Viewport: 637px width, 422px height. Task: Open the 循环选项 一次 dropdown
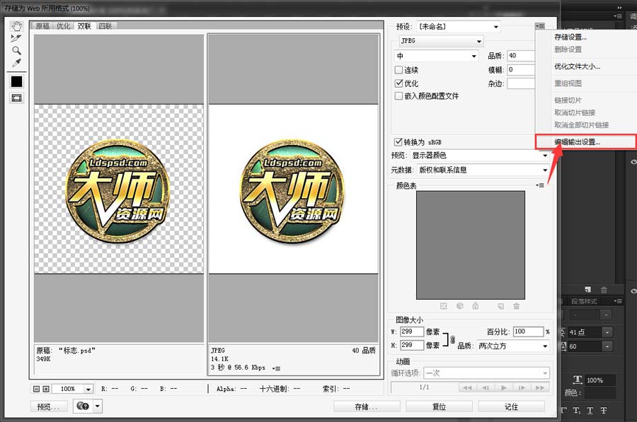[486, 373]
